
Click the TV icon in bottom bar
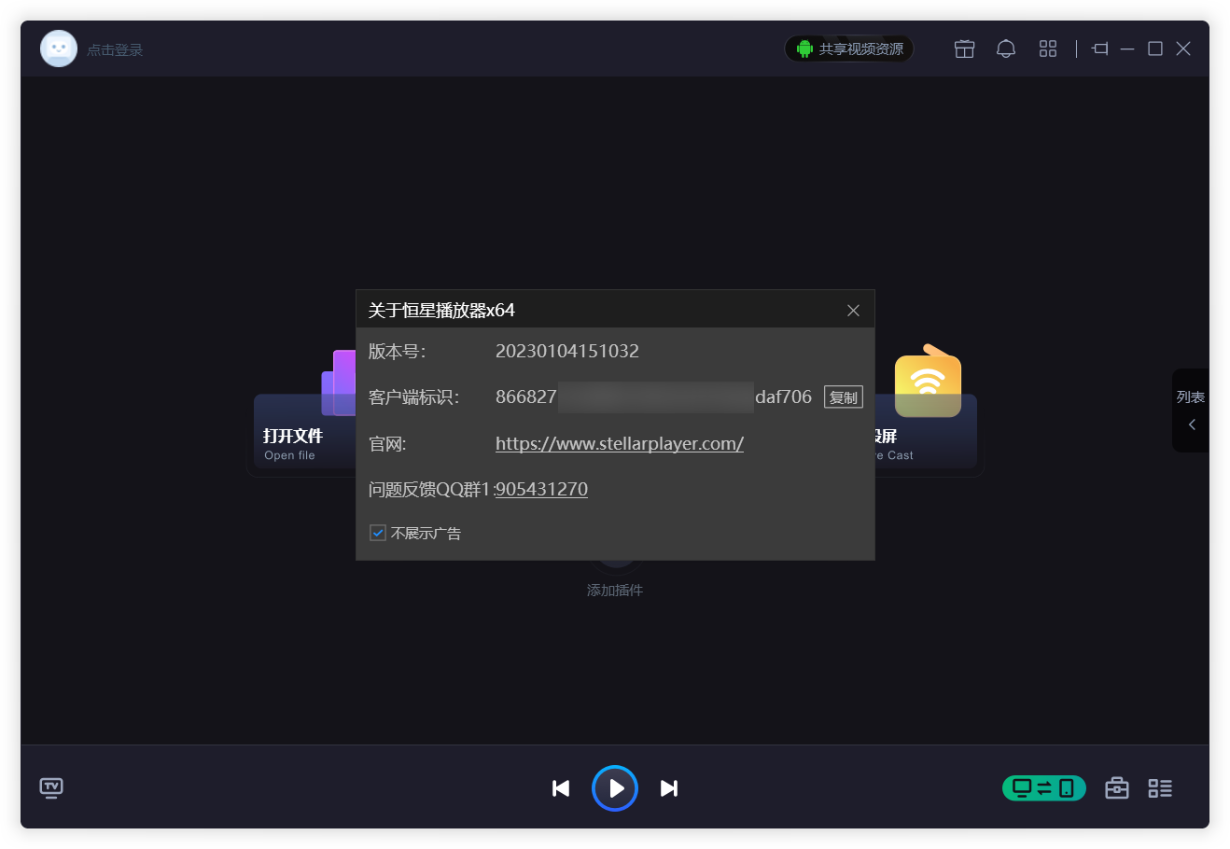coord(51,788)
